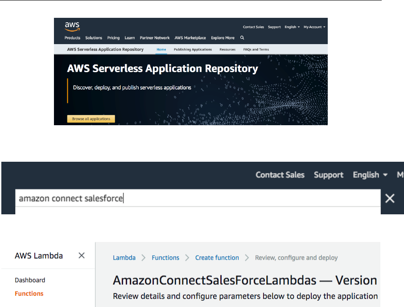Click Contact Sales in top header

click(253, 27)
